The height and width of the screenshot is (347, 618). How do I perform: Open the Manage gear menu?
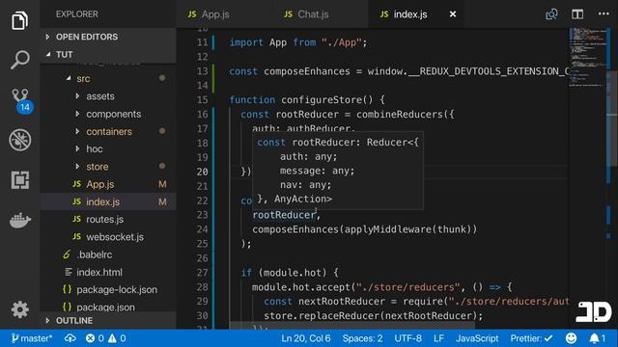(x=19, y=309)
